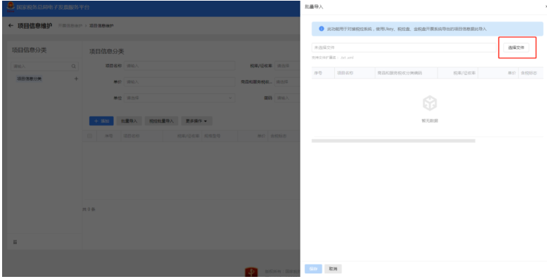Click the 国家税务总局电子发票服务平台 title

point(53,7)
